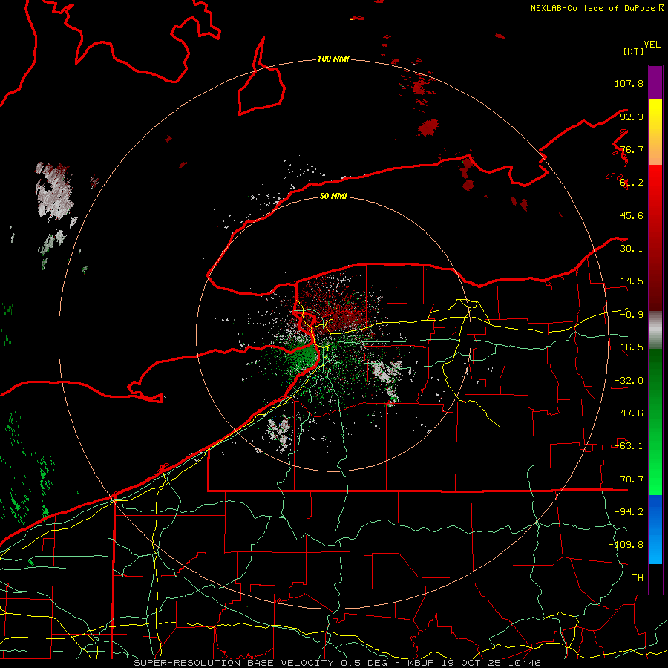Click the 30.1 value on the velocity scale

tap(632, 249)
